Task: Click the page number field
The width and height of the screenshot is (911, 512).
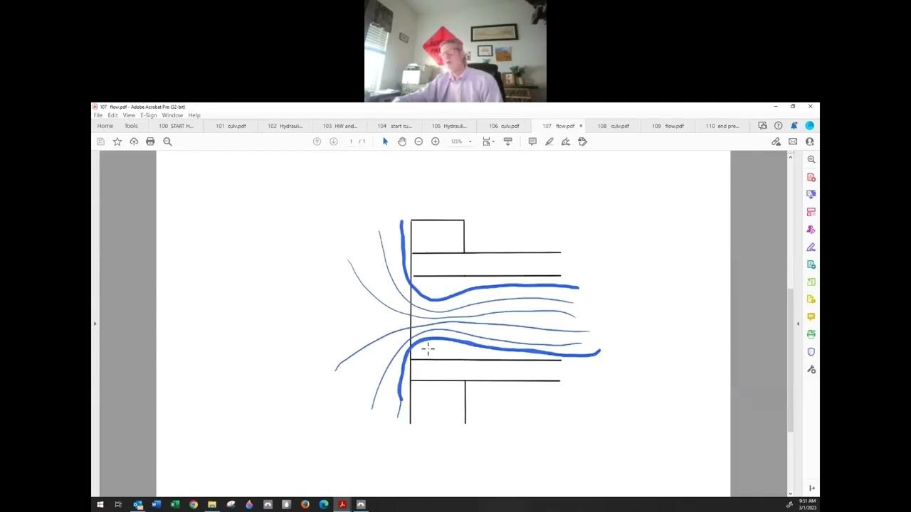Action: pyautogui.click(x=351, y=142)
